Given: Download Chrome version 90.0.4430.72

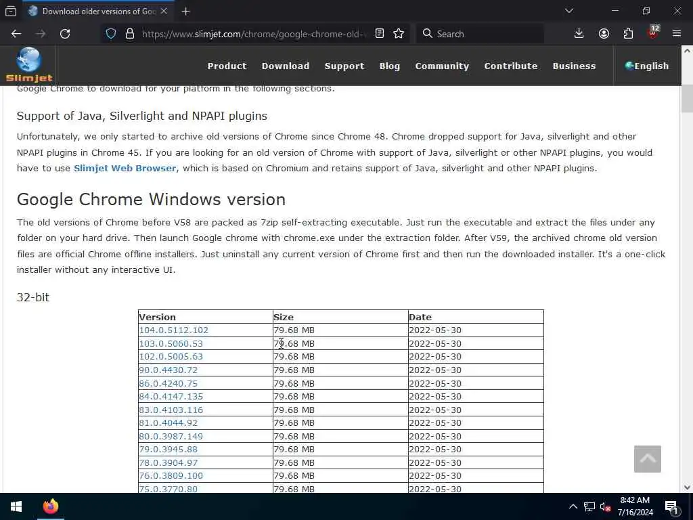Looking at the screenshot, I should tap(169, 370).
